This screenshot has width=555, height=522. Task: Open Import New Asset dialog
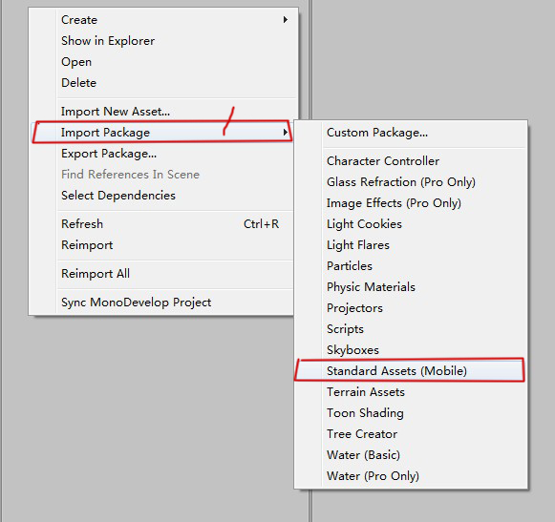coord(116,112)
